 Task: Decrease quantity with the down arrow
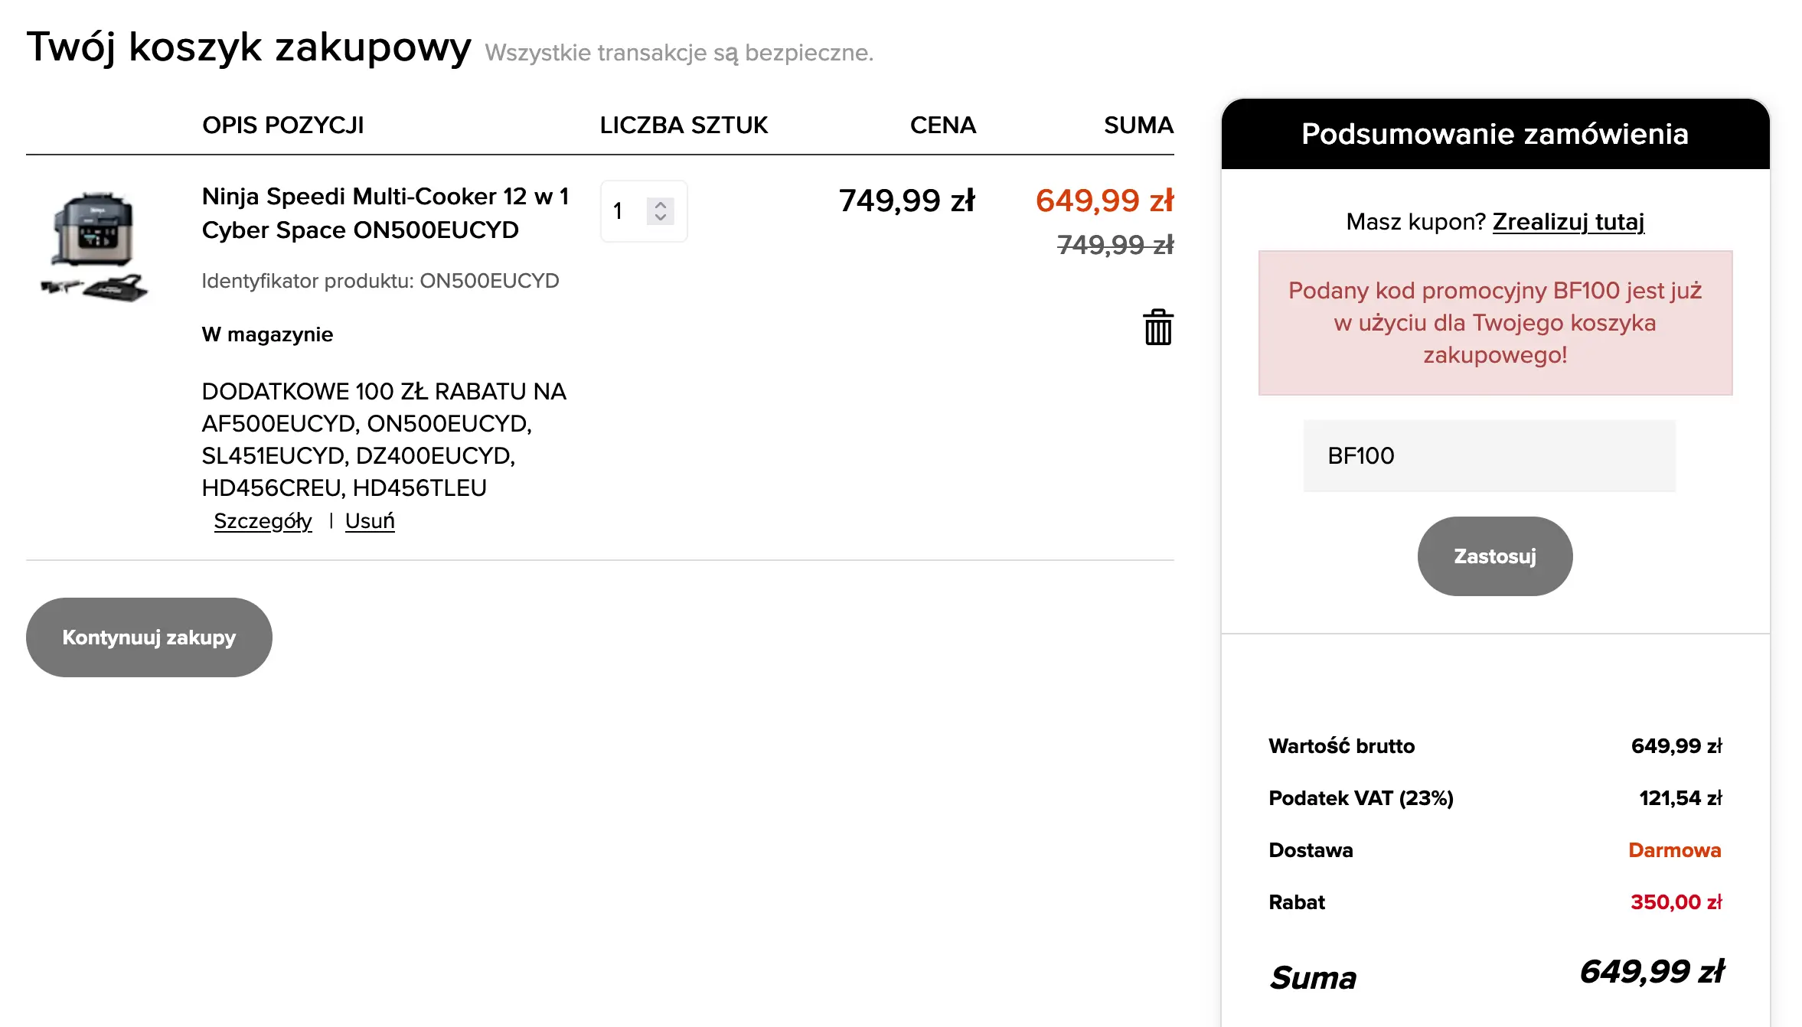[661, 218]
